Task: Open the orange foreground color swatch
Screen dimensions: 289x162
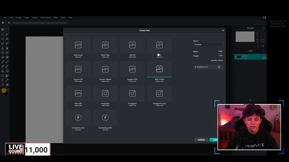Action: tap(4, 90)
